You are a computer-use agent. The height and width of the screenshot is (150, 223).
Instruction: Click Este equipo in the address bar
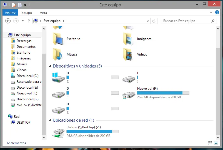(x=52, y=21)
